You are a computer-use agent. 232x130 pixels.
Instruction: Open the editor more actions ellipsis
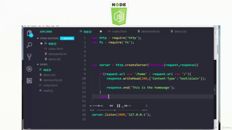click(x=215, y=32)
